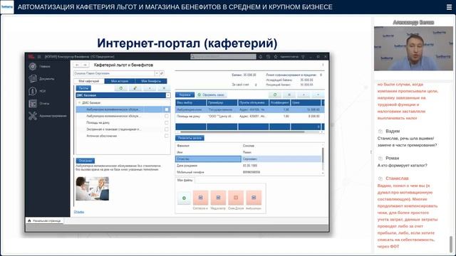Click the 1C logo in the title bar
This screenshot has width=456, height=256.
tap(31, 57)
